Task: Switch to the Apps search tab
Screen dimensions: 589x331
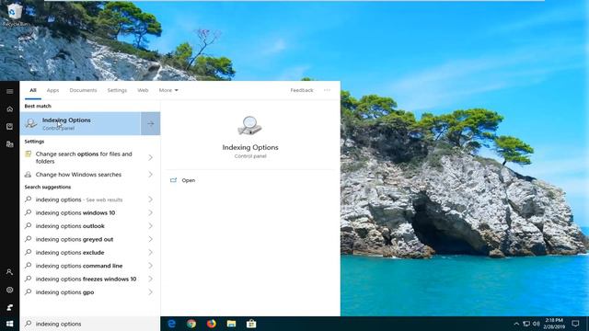Action: click(x=52, y=90)
